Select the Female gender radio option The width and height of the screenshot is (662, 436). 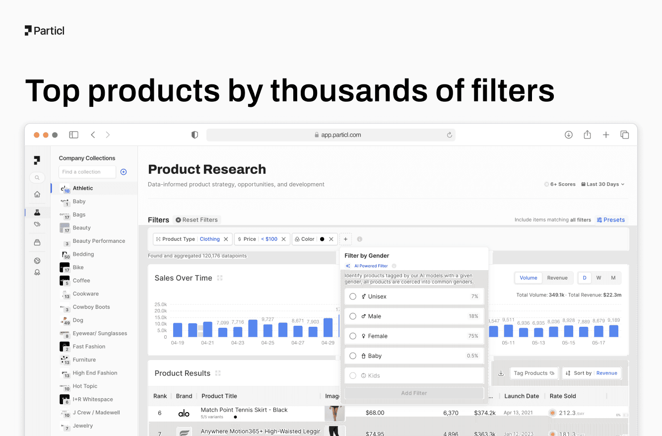(x=353, y=336)
